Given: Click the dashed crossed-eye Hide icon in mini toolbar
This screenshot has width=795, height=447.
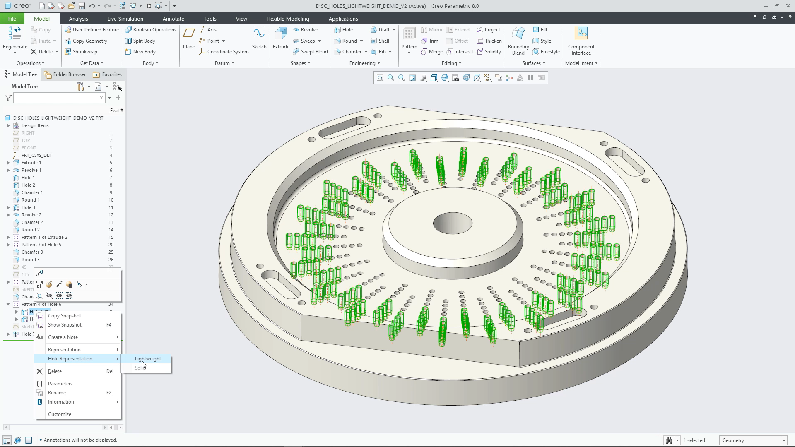Looking at the screenshot, I should 69,296.
